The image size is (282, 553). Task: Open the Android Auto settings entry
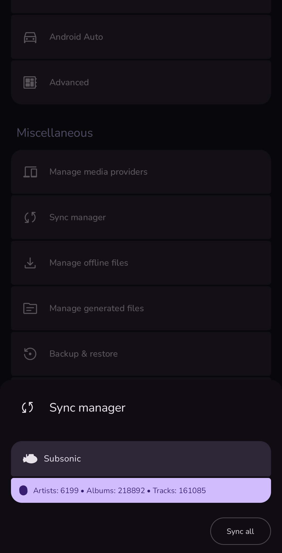pos(76,37)
